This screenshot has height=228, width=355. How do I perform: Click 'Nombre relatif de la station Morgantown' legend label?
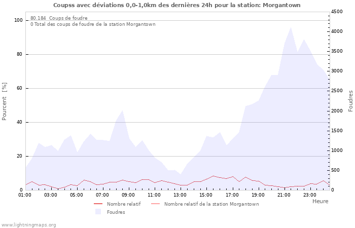click(211, 204)
